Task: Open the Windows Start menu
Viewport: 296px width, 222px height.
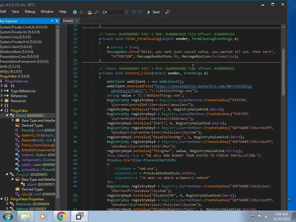Action: (x=8, y=216)
